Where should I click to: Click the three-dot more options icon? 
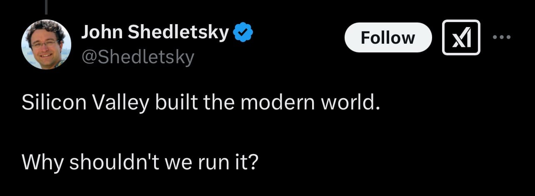coord(501,37)
